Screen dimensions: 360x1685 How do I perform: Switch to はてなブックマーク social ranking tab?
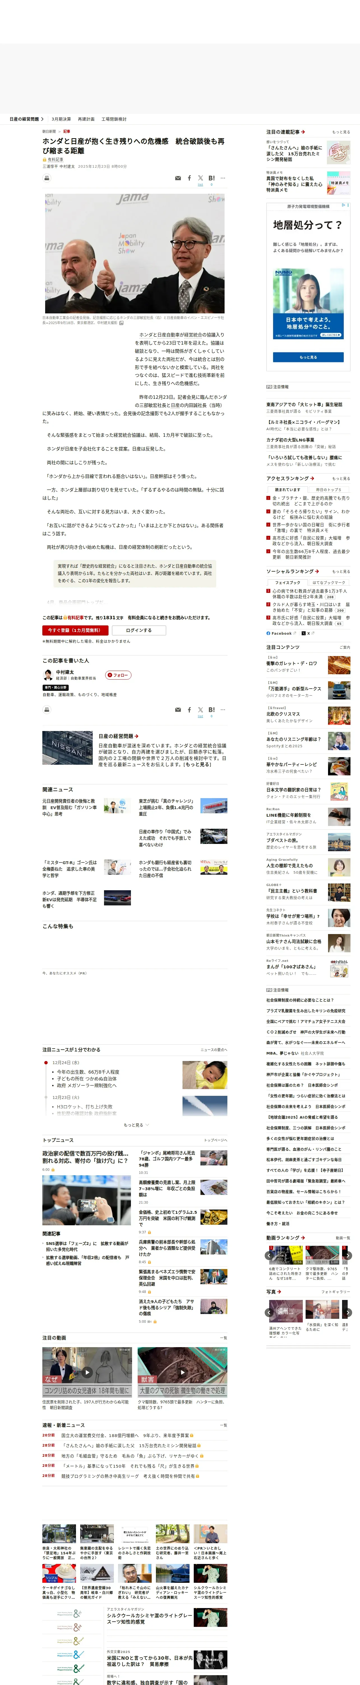(x=329, y=582)
